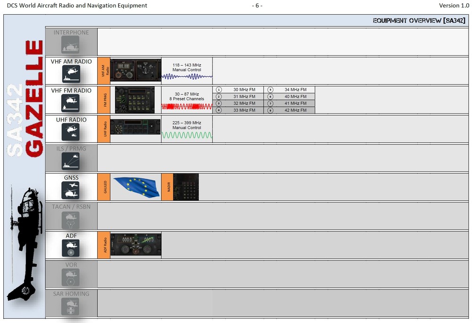
Task: Select preset channel 4 circle marker
Action: 219,110
